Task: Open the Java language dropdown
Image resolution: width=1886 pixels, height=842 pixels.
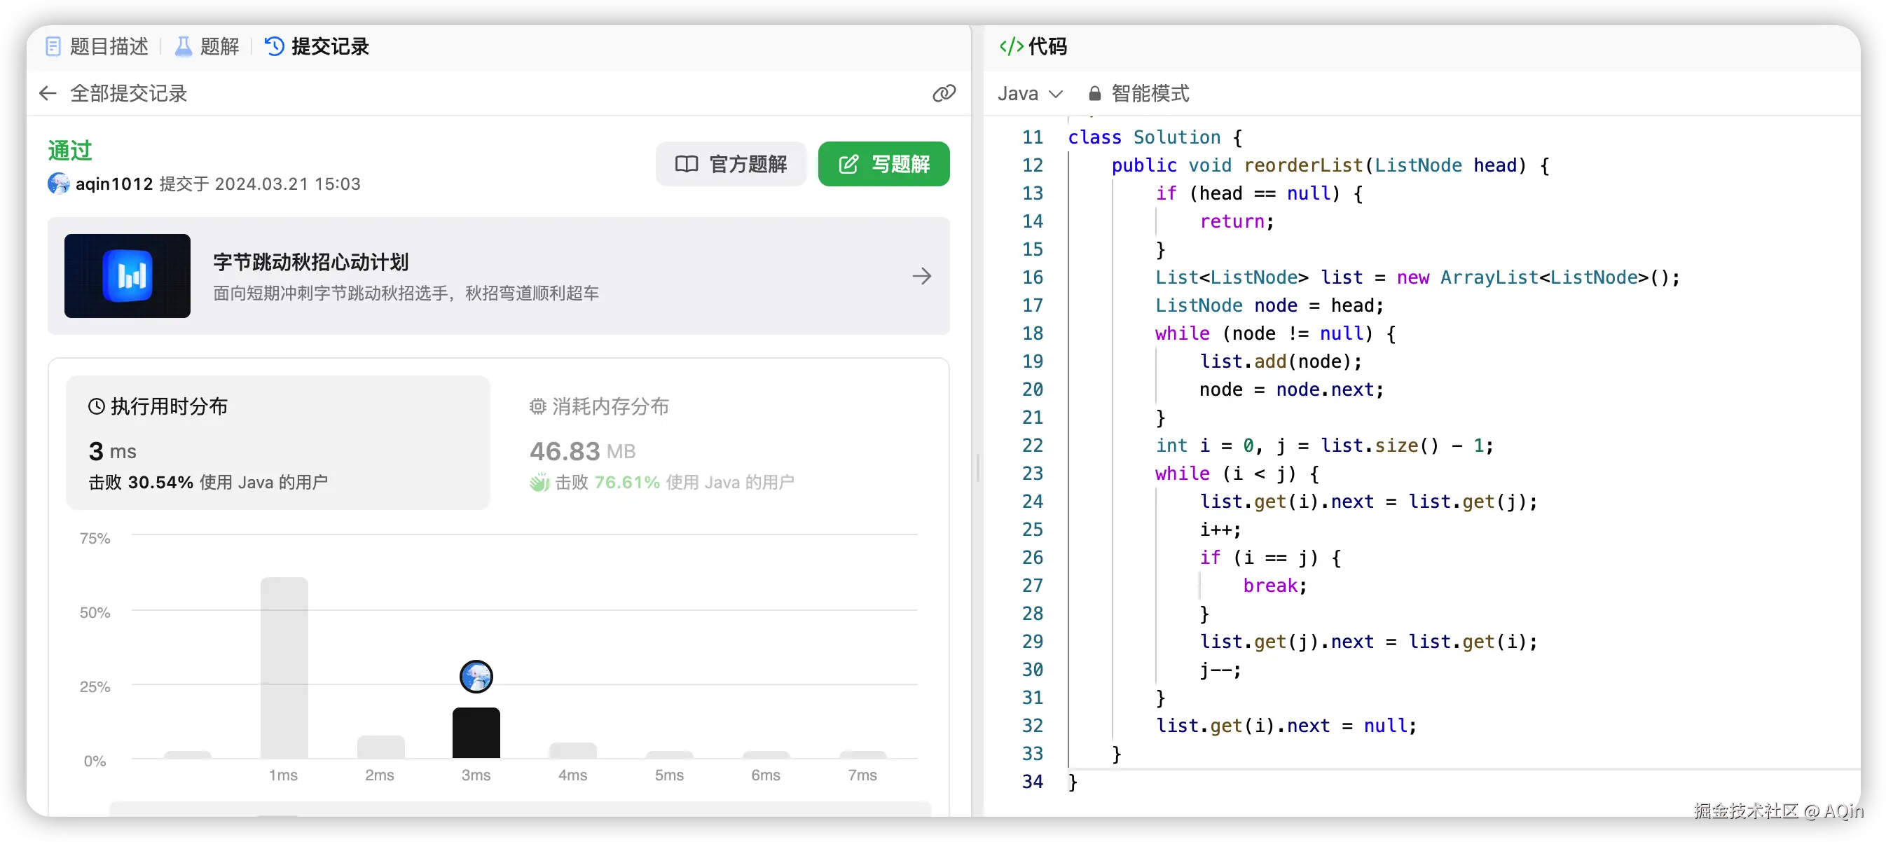Action: coord(1029,94)
